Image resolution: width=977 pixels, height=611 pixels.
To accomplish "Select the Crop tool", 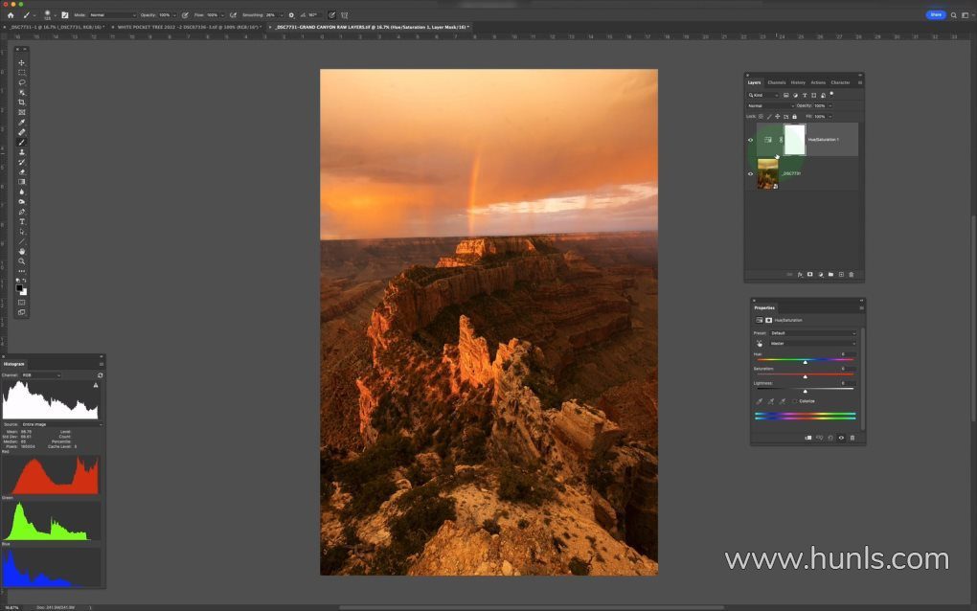I will pyautogui.click(x=22, y=102).
